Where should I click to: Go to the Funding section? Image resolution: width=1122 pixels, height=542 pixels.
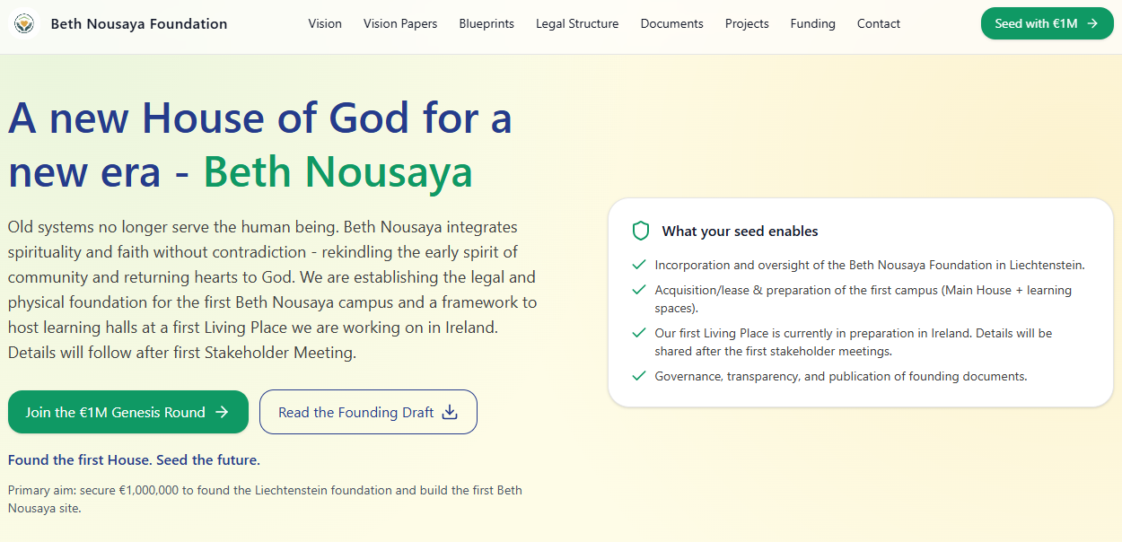click(812, 23)
